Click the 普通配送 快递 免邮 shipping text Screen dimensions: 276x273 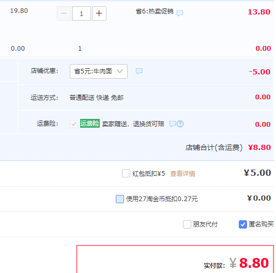click(97, 97)
